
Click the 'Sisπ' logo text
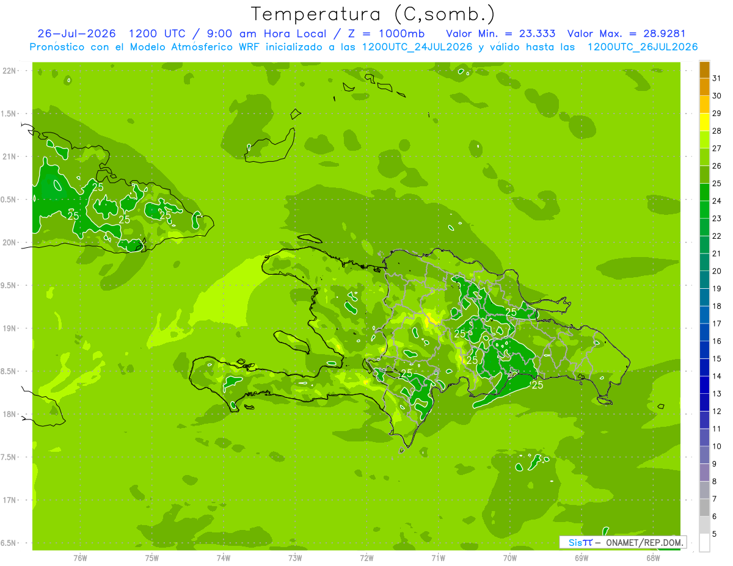(x=580, y=542)
